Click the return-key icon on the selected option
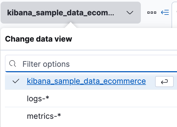Screen dimensions: 177x127 (x=164, y=82)
